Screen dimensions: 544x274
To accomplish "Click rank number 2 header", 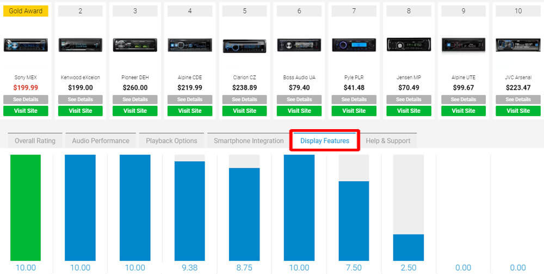I will [x=81, y=11].
